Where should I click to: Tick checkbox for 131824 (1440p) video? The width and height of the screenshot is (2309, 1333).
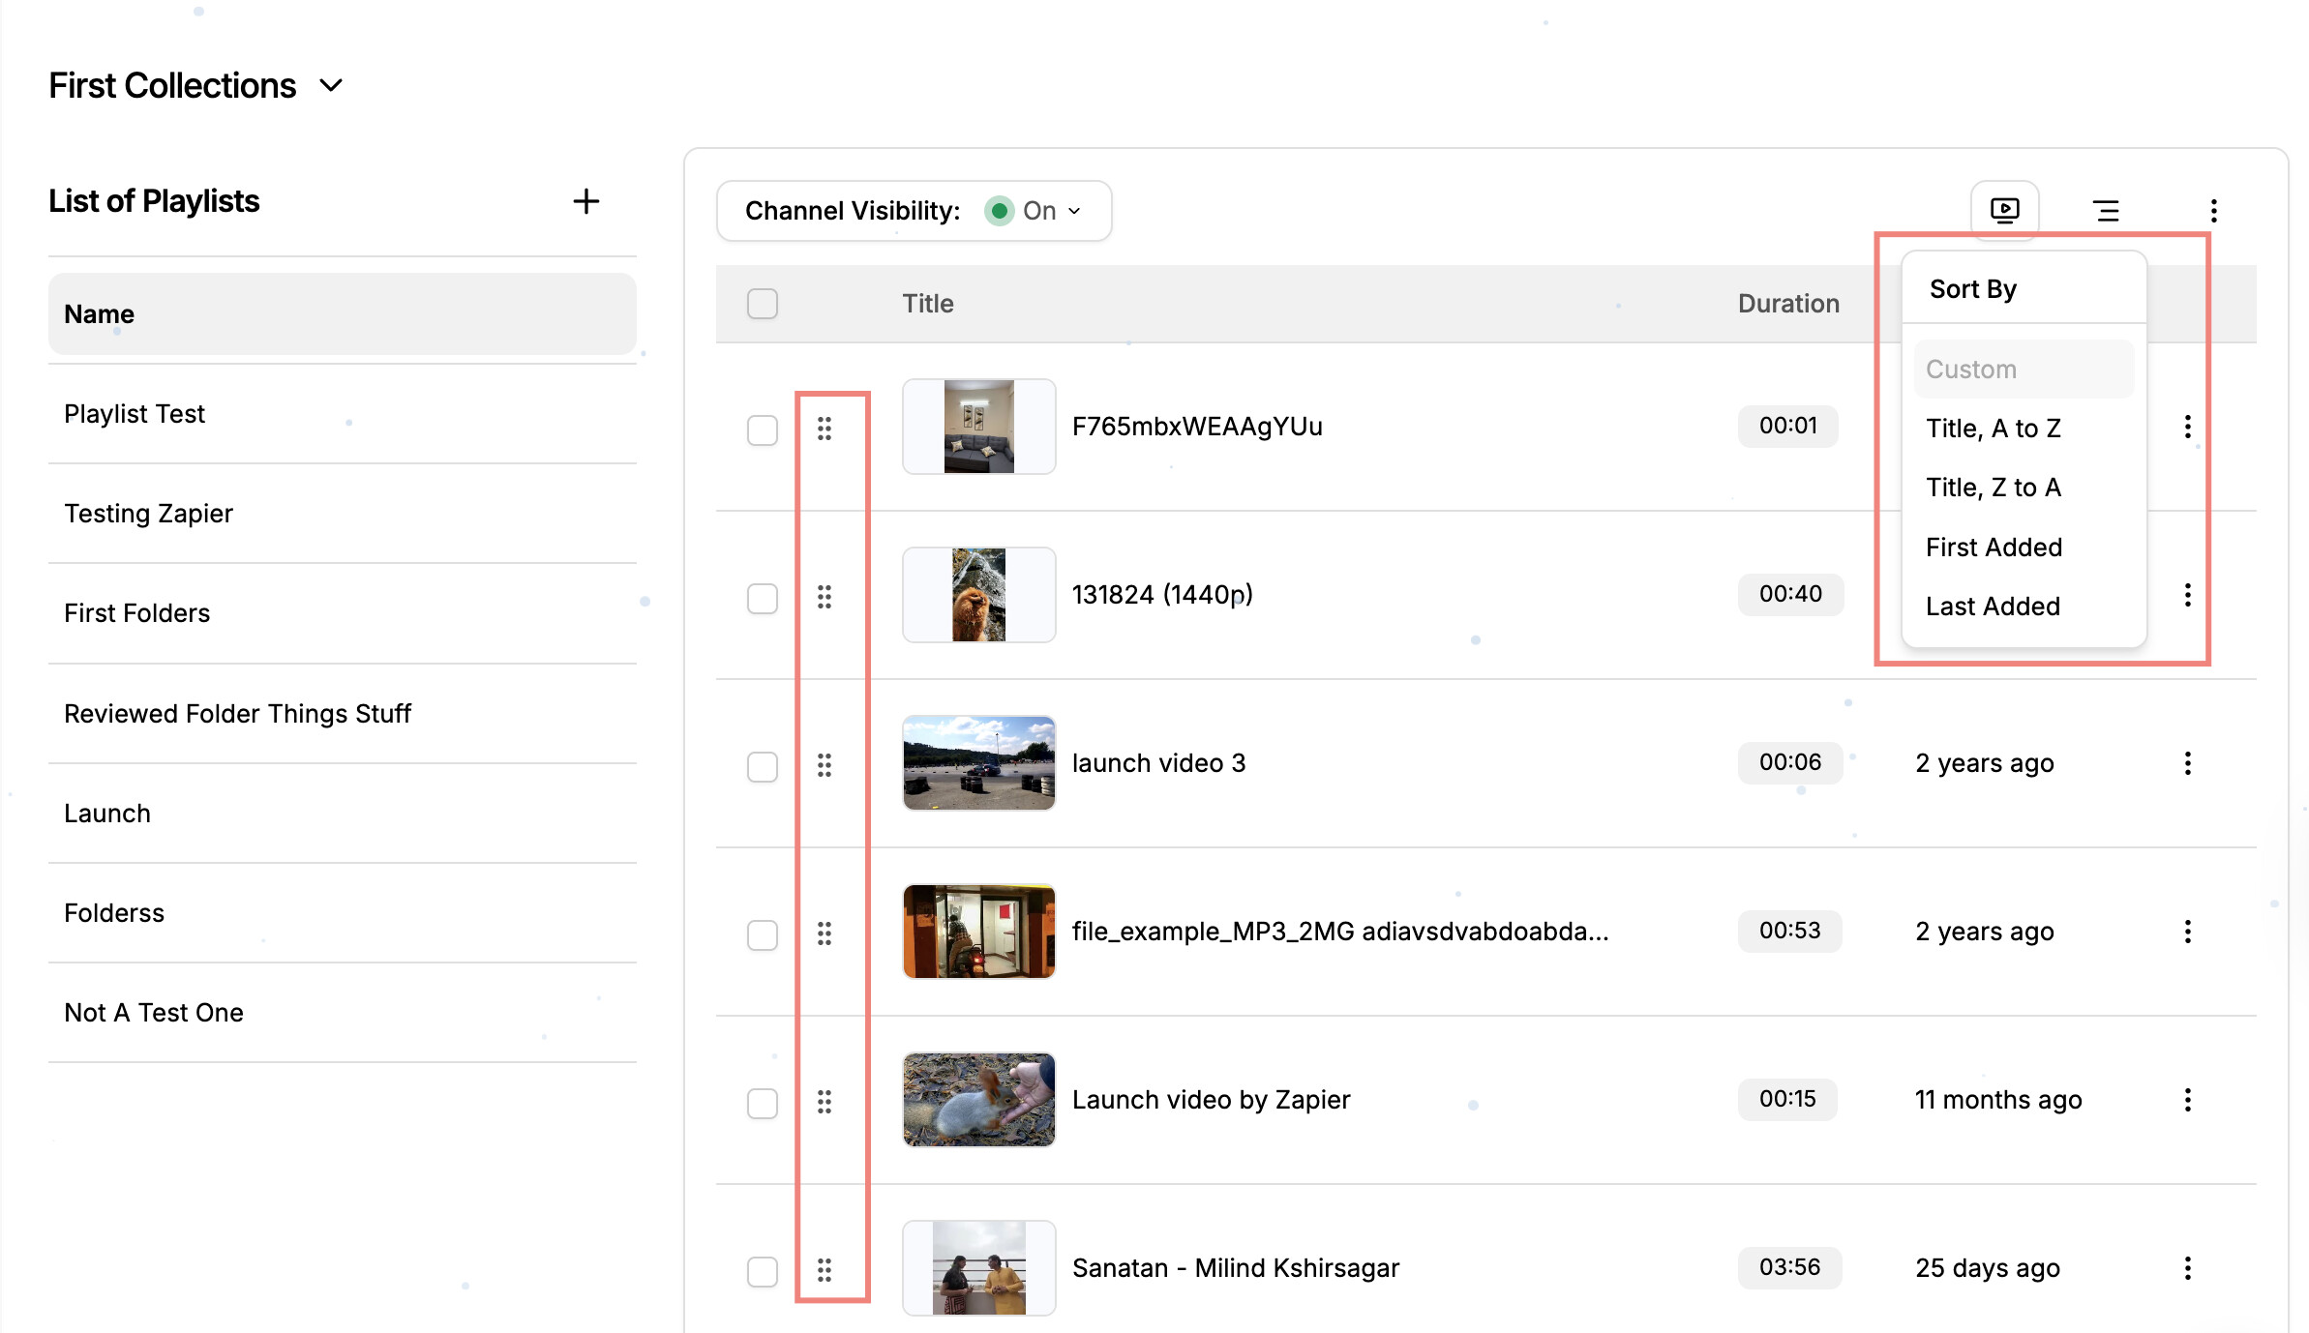pos(763,597)
